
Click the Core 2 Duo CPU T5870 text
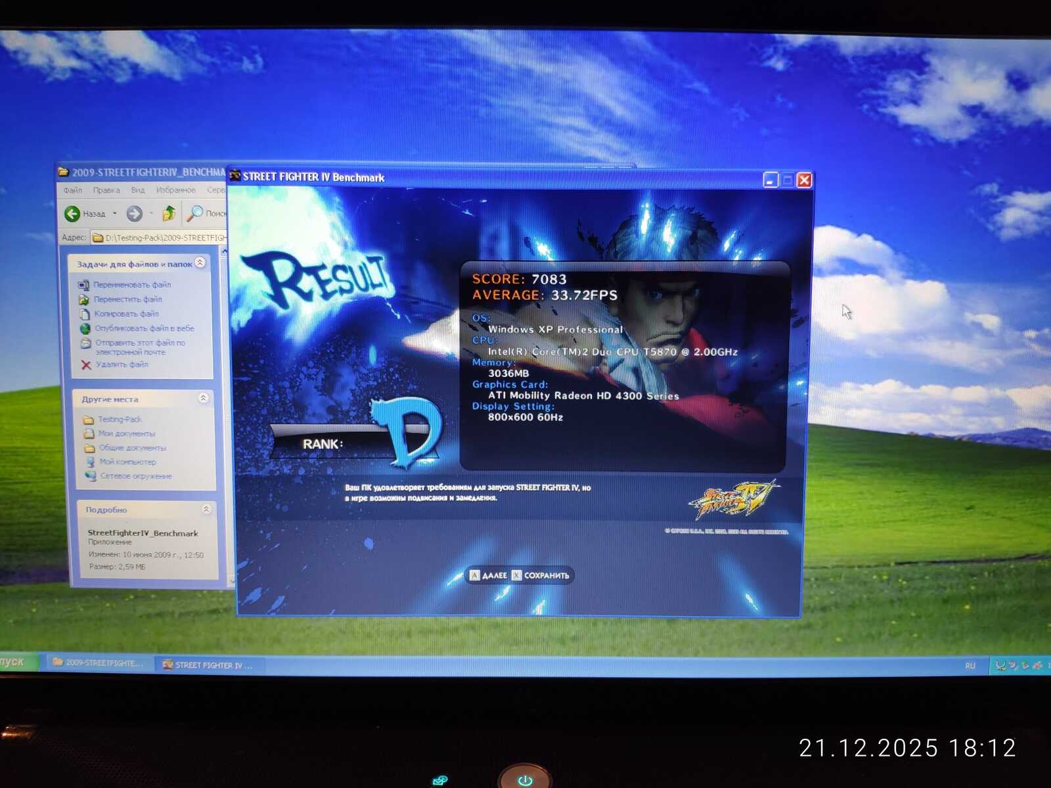[612, 352]
